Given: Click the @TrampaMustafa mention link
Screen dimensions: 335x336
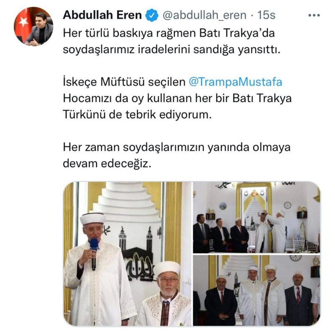Looking at the screenshot, I should pyautogui.click(x=235, y=82).
